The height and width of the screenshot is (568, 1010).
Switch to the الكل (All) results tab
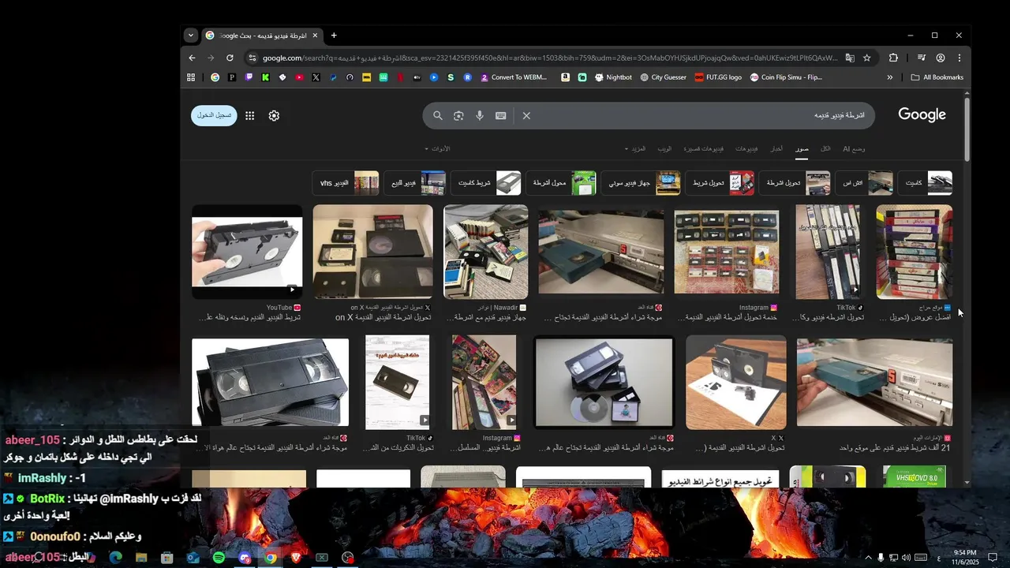[x=825, y=148]
